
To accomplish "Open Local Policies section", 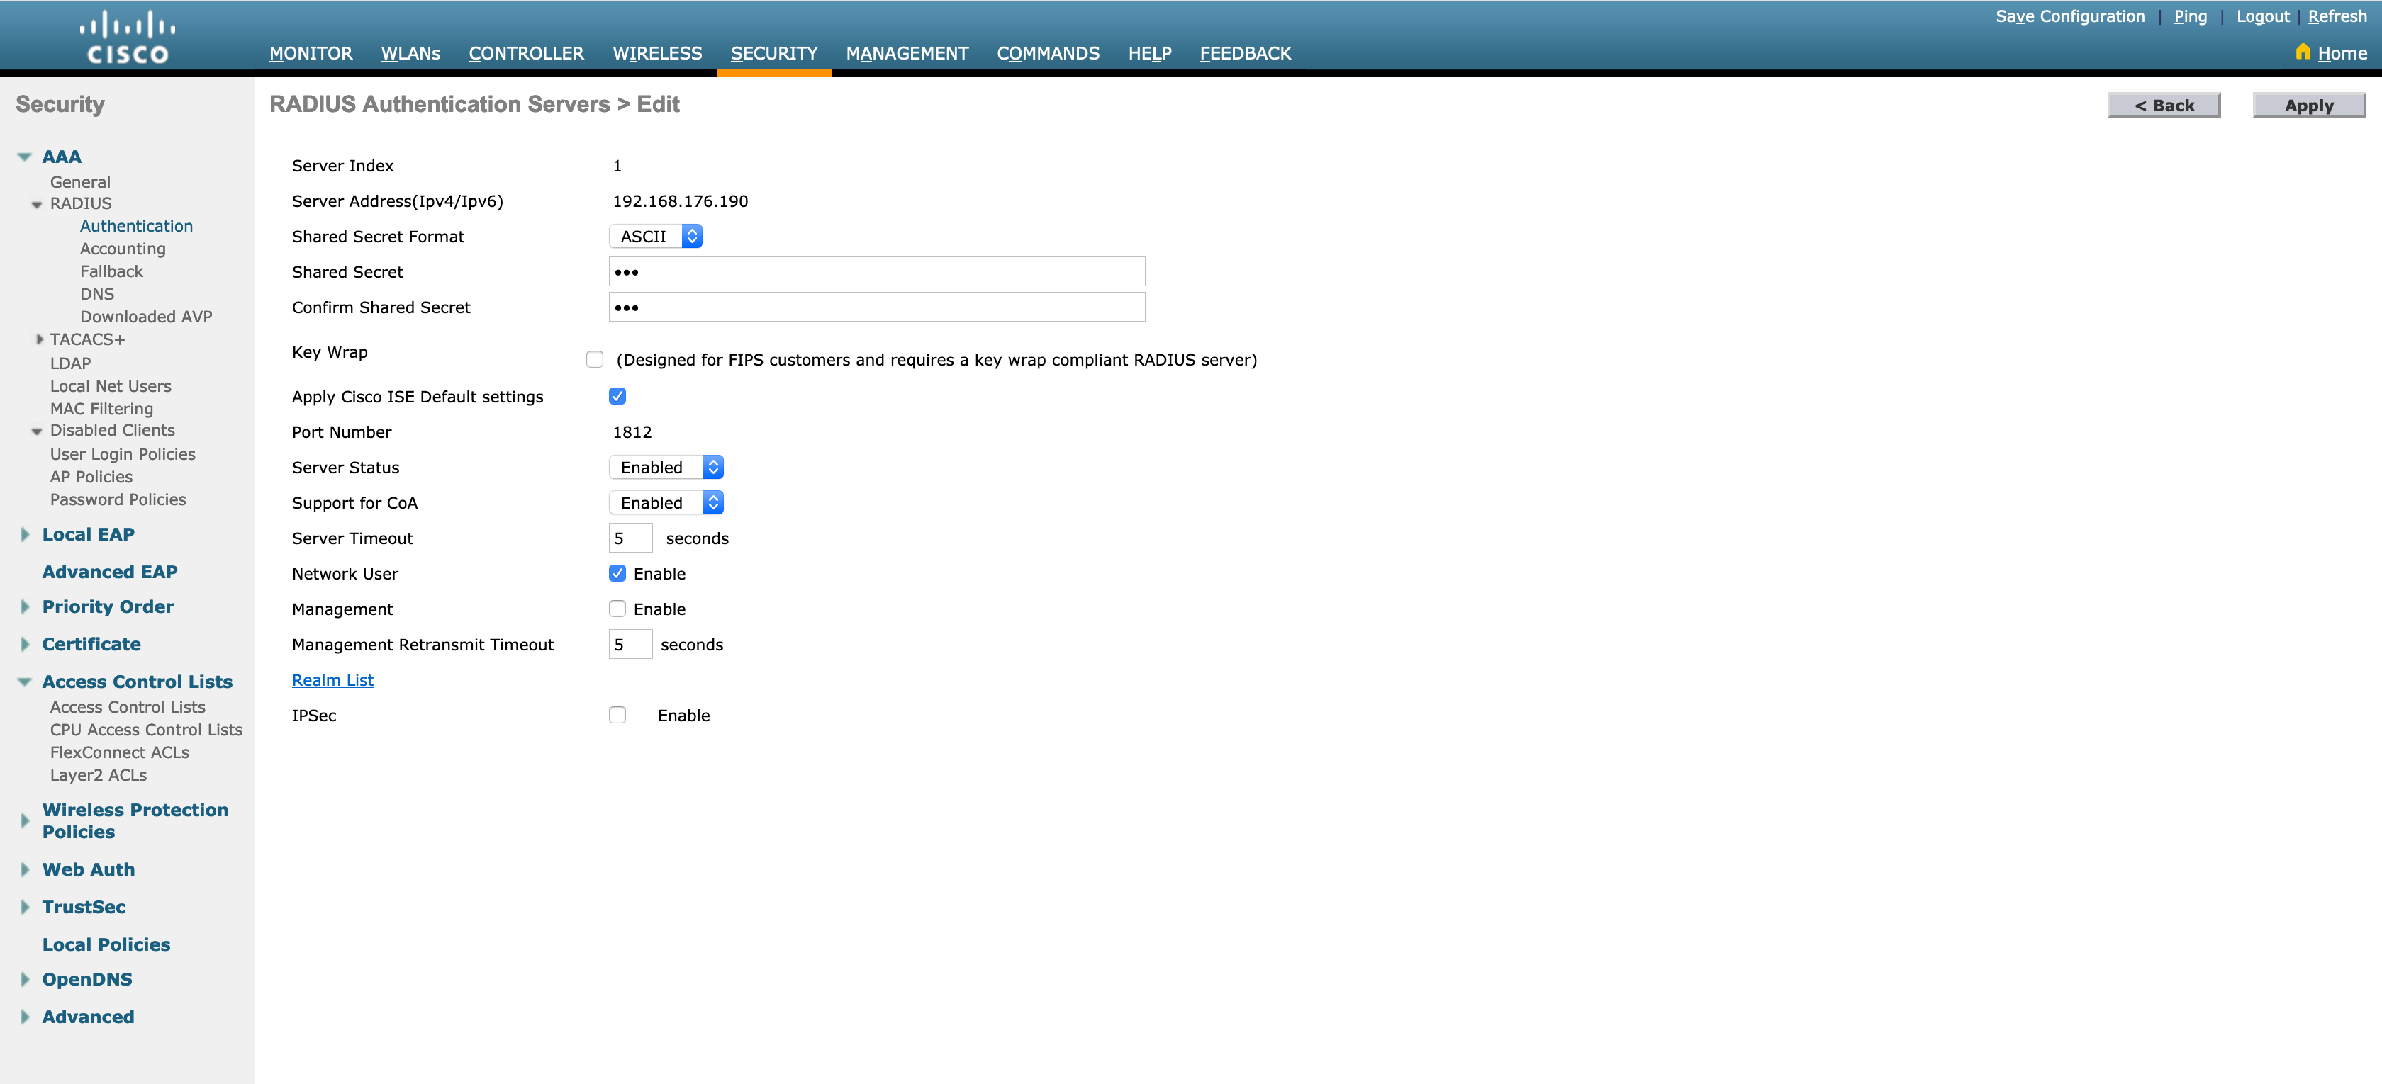I will (106, 944).
